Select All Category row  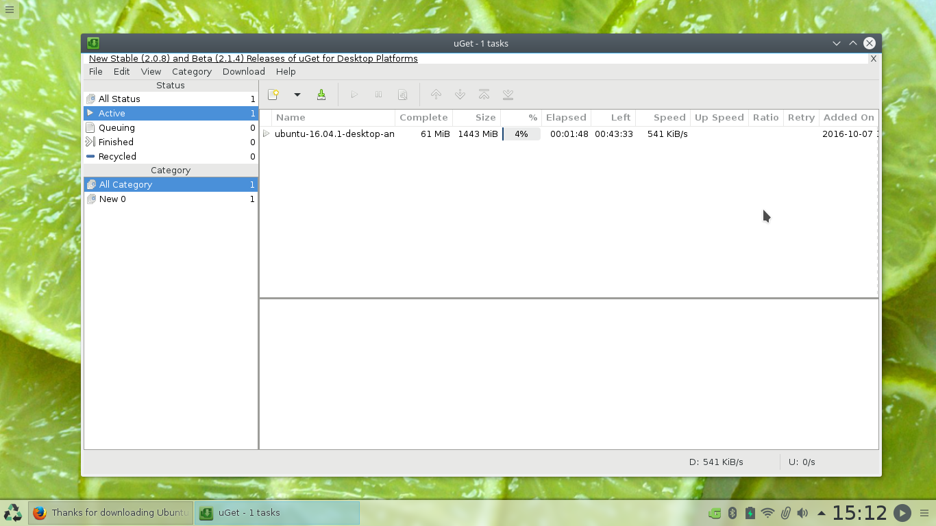coord(171,185)
